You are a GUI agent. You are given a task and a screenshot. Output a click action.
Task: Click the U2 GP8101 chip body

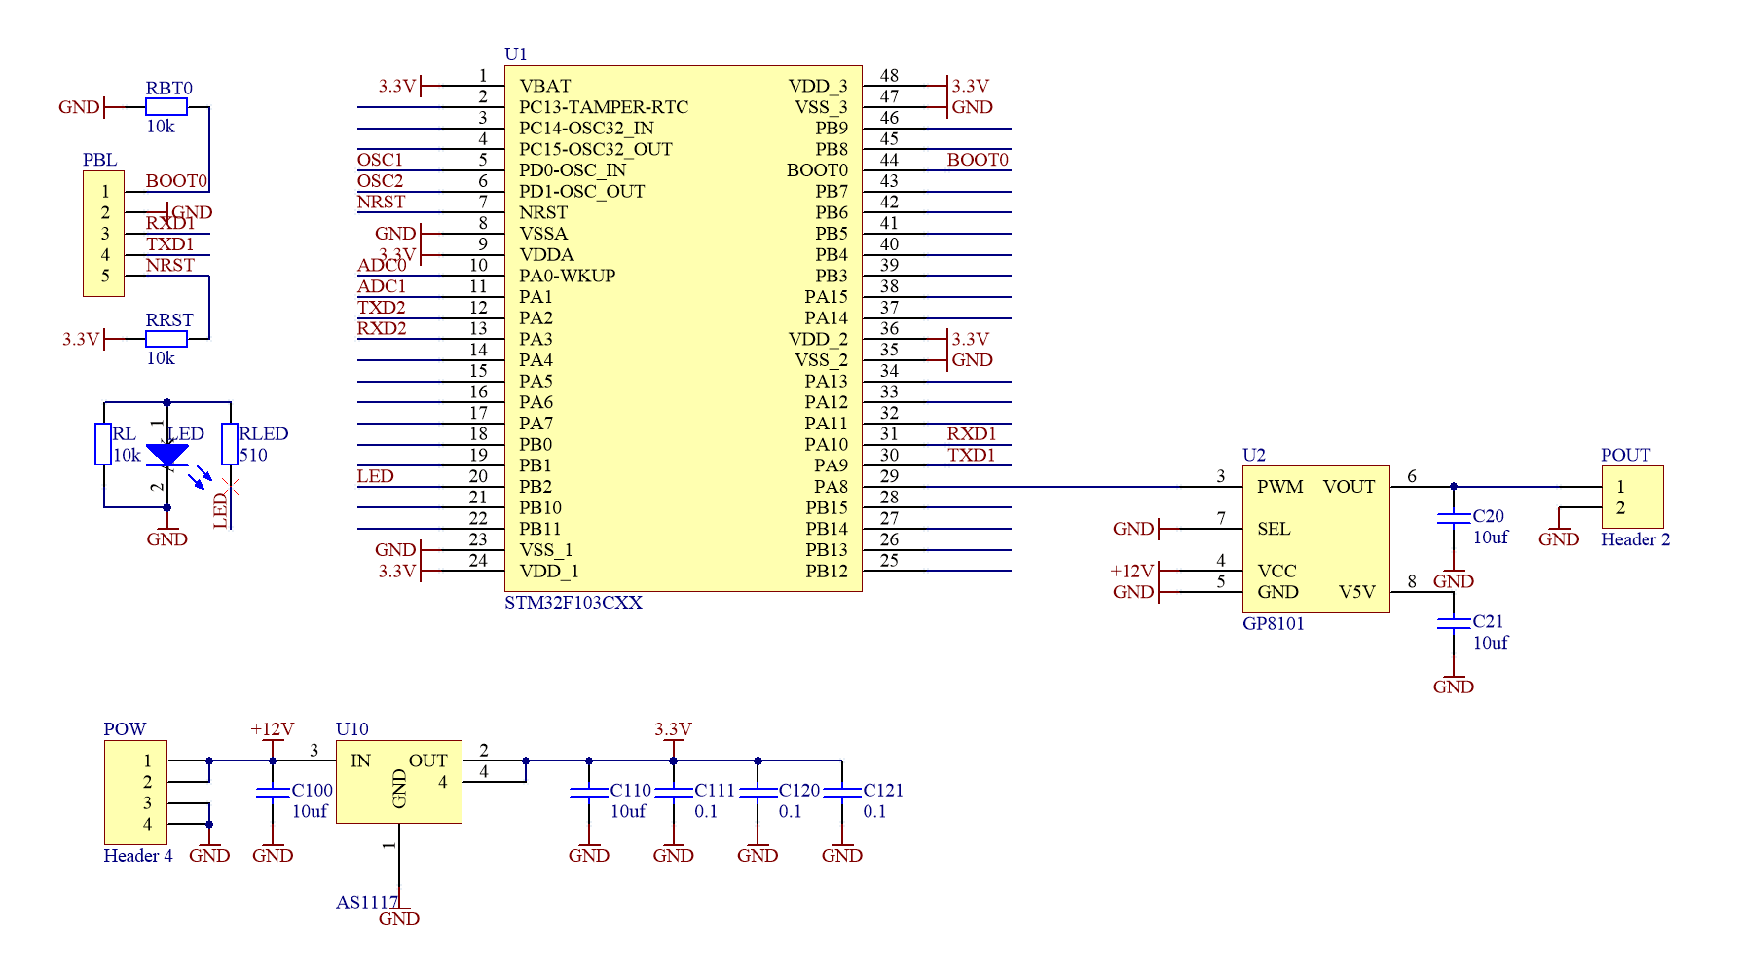(1315, 538)
